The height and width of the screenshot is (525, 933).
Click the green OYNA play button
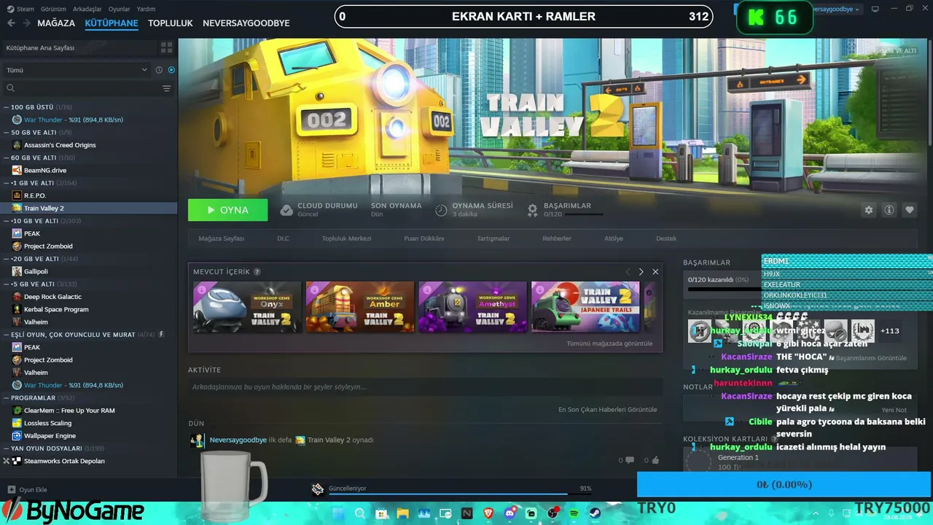click(227, 210)
